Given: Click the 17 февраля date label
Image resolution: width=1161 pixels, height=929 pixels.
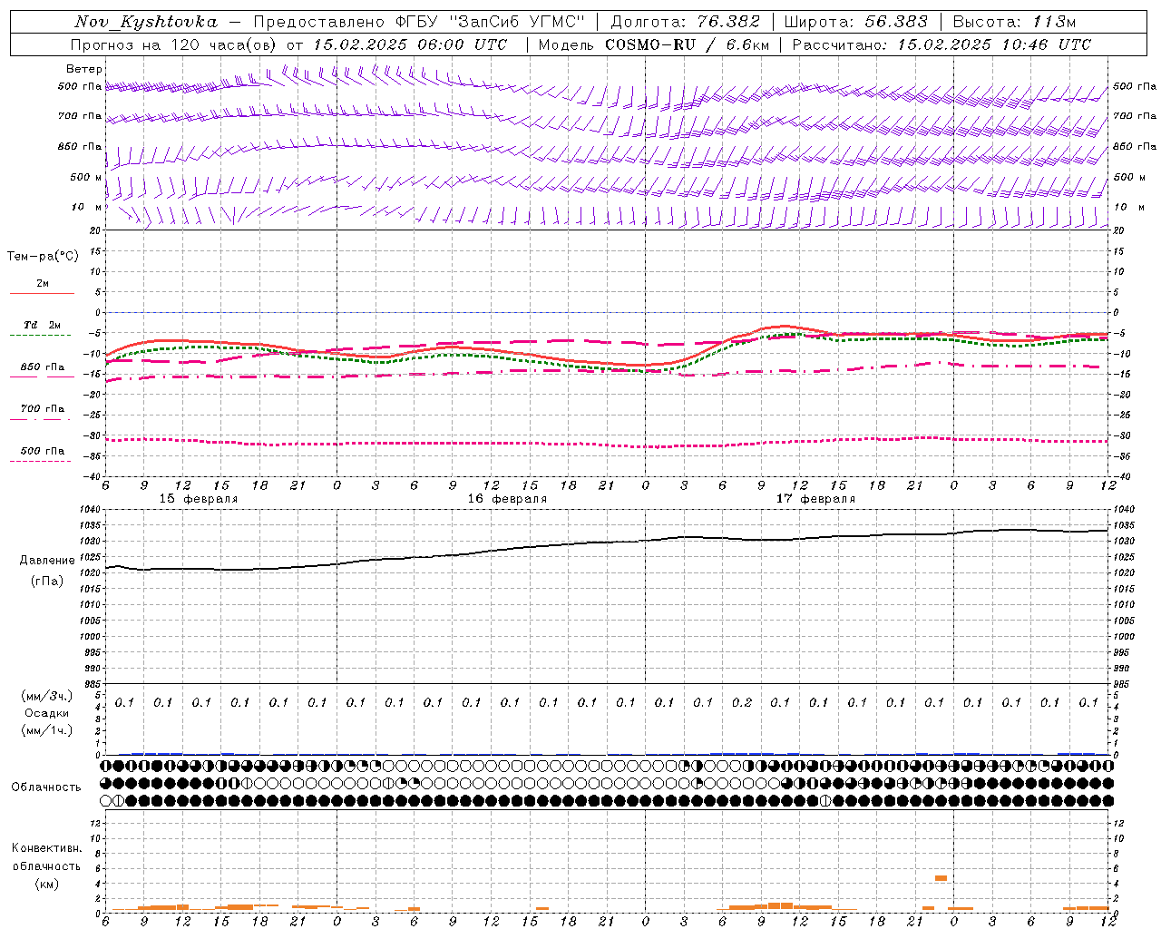Looking at the screenshot, I should click(x=815, y=499).
